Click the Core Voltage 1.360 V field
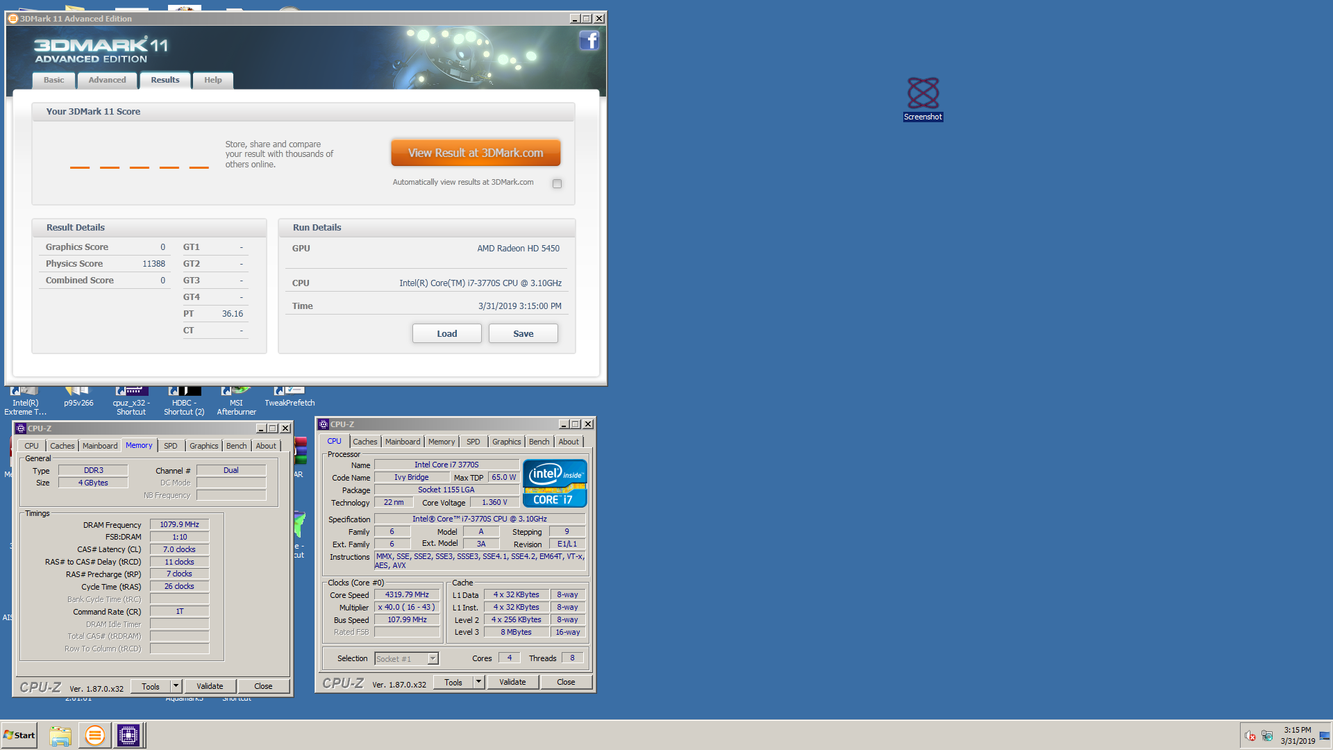 click(x=494, y=503)
